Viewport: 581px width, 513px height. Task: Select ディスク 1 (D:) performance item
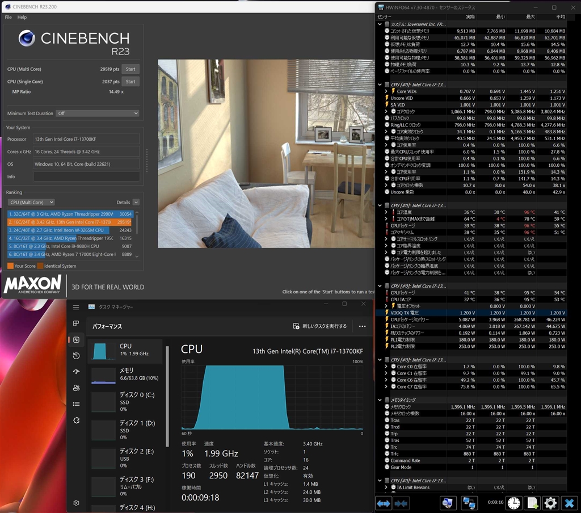coord(125,430)
